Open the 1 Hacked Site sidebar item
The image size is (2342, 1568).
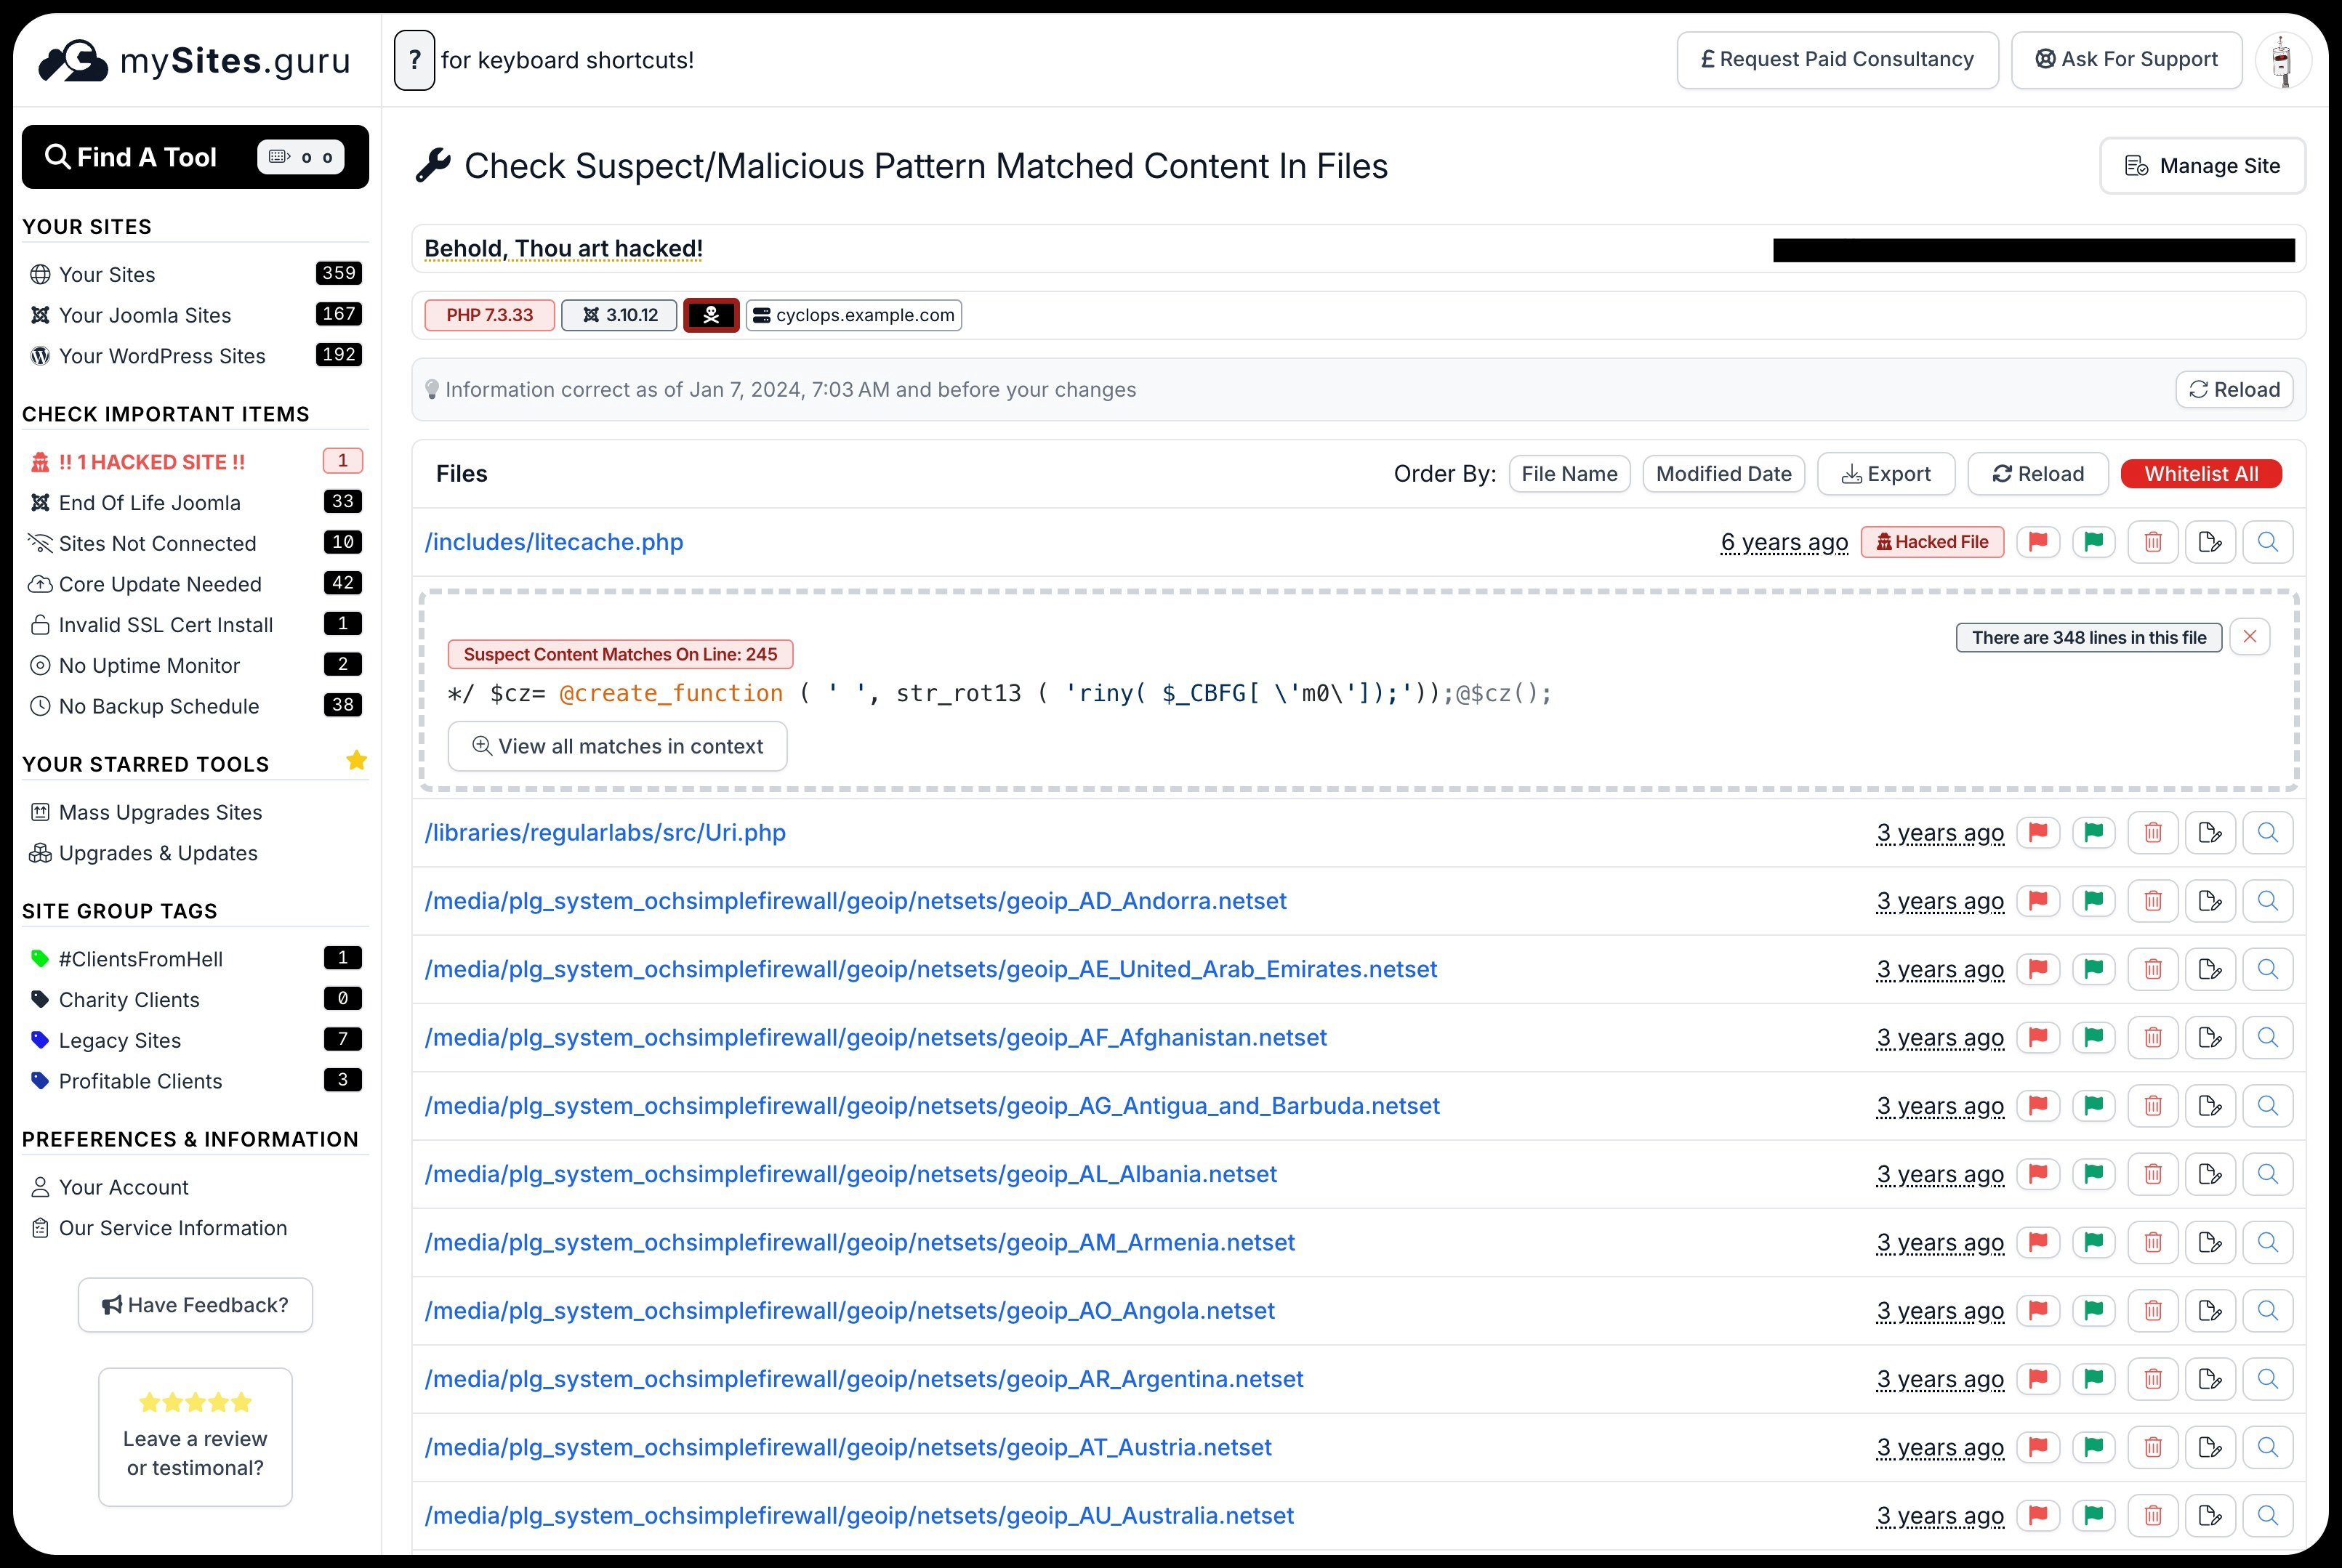pos(152,462)
